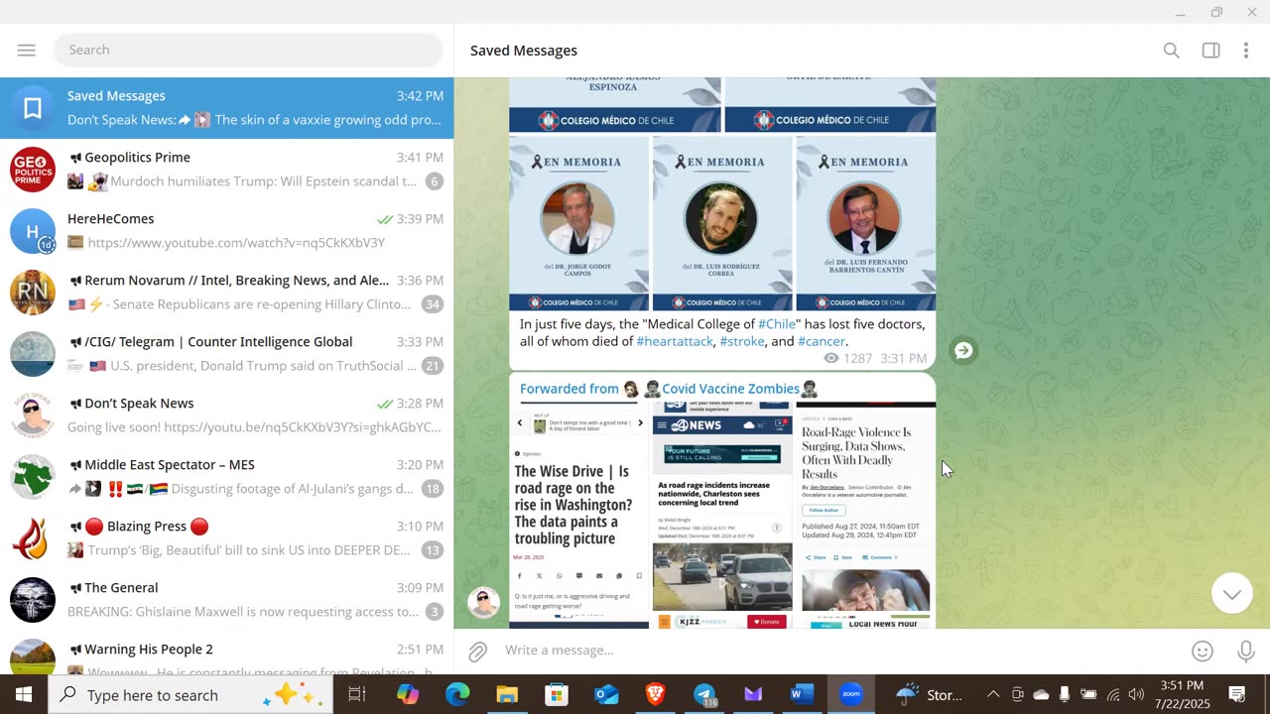Open the chat three-dot options menu

(x=1246, y=51)
